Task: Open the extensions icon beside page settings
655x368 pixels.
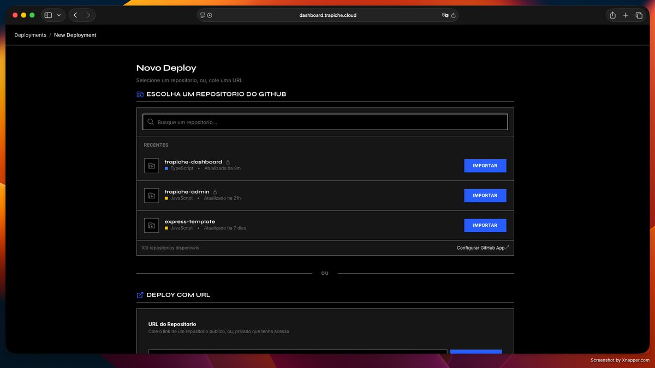Action: (x=210, y=15)
